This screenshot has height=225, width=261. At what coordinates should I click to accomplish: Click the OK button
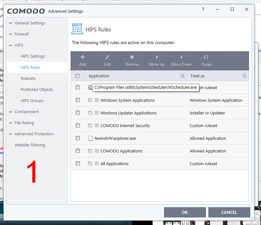click(185, 212)
